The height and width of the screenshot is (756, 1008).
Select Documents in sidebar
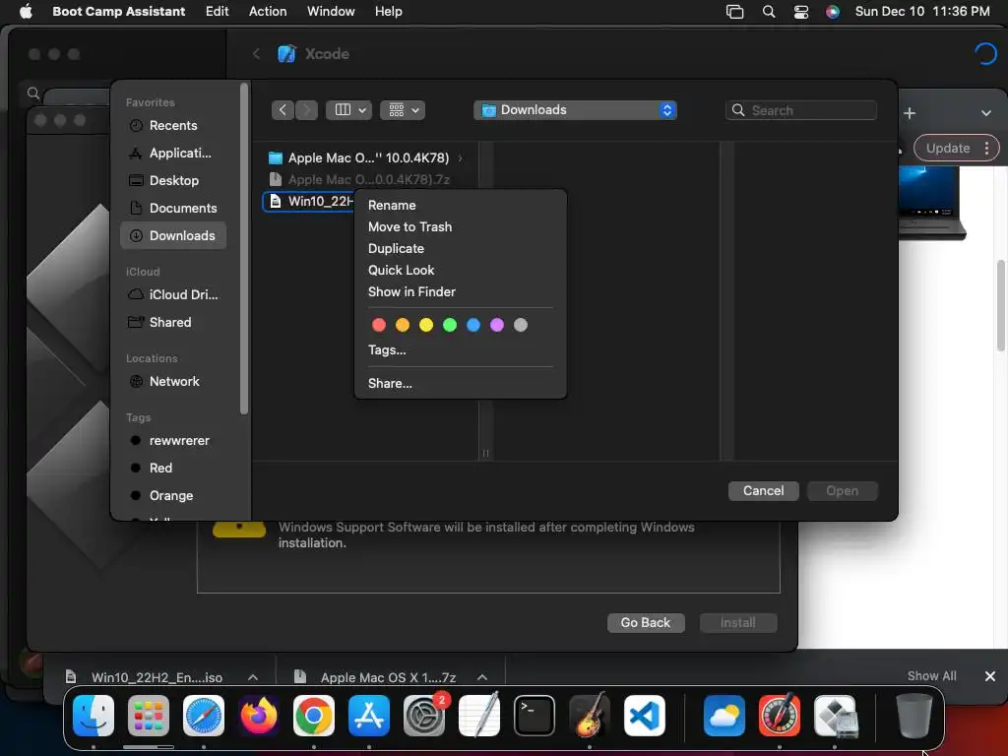point(173,209)
